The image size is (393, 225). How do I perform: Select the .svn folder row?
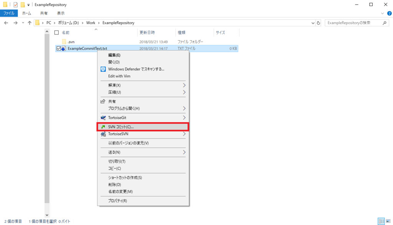pos(147,42)
